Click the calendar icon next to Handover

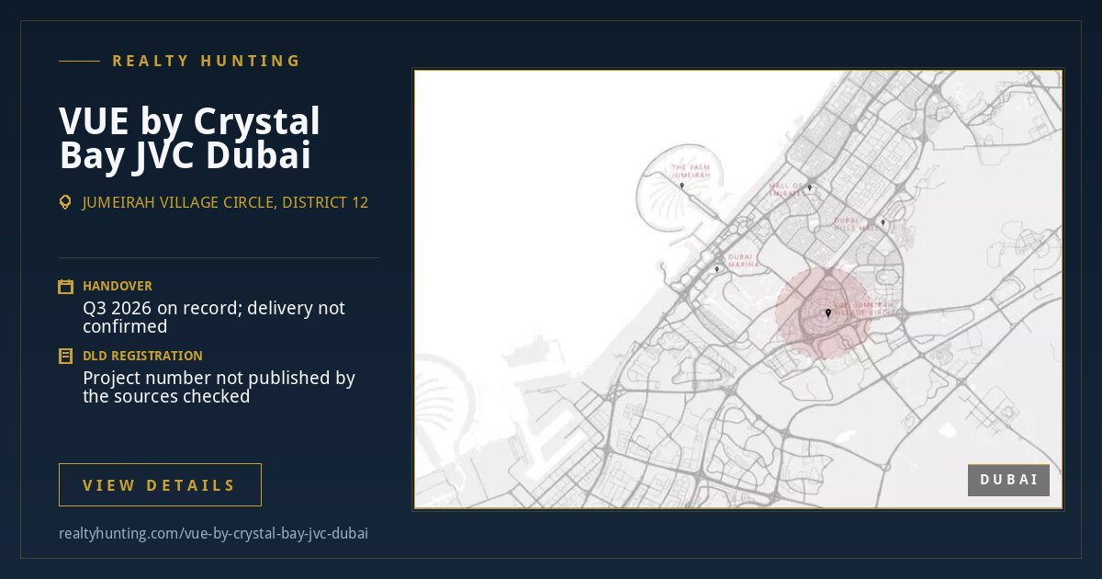[x=65, y=287]
